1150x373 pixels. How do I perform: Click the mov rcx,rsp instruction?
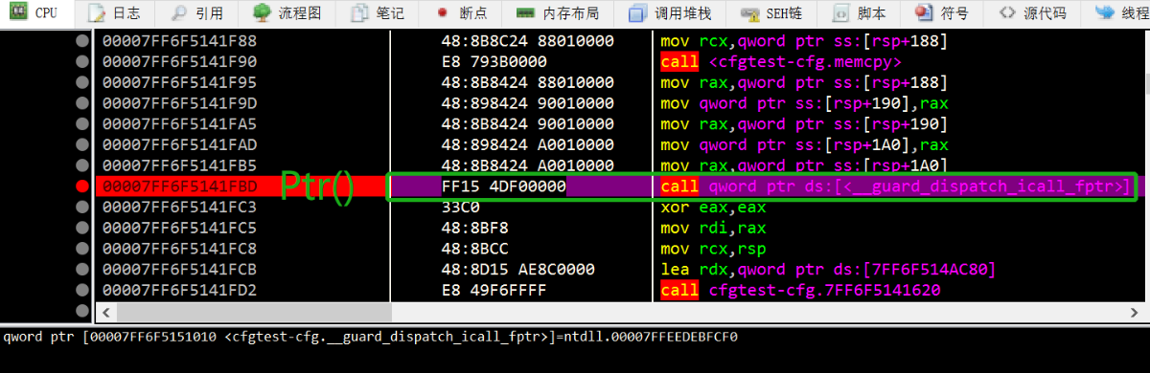point(712,249)
